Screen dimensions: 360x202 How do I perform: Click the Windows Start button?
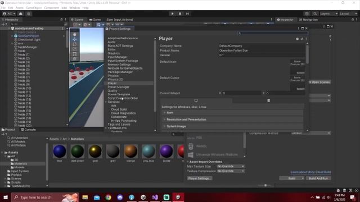point(6,197)
